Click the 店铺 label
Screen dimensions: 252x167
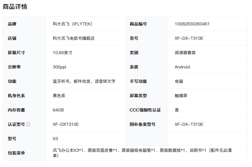click(12, 38)
